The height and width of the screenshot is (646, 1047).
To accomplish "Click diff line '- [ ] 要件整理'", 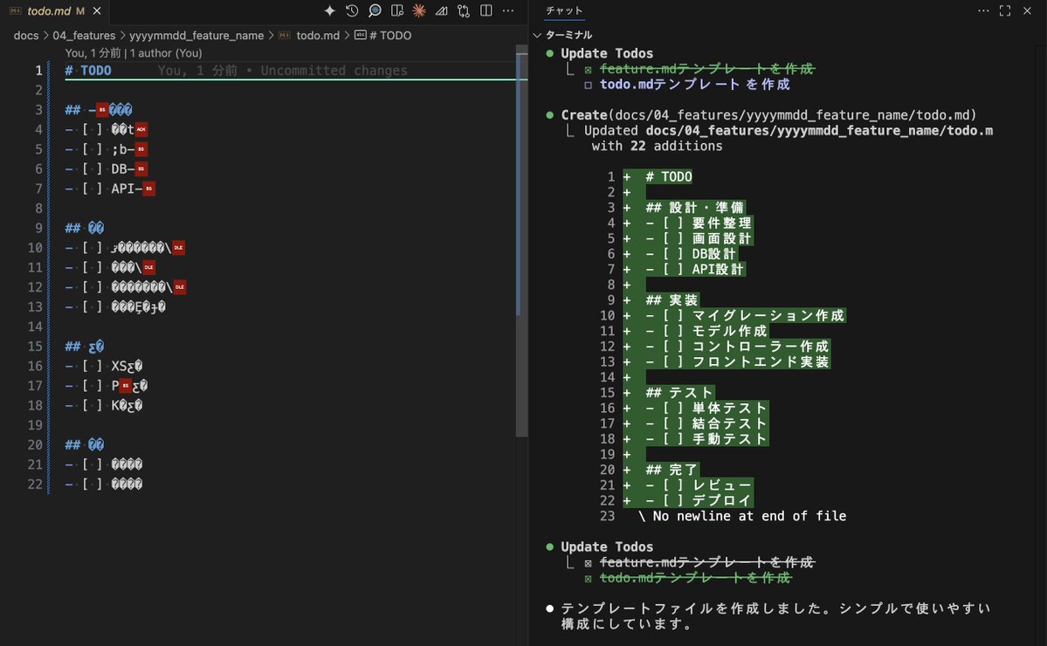I will [x=699, y=223].
